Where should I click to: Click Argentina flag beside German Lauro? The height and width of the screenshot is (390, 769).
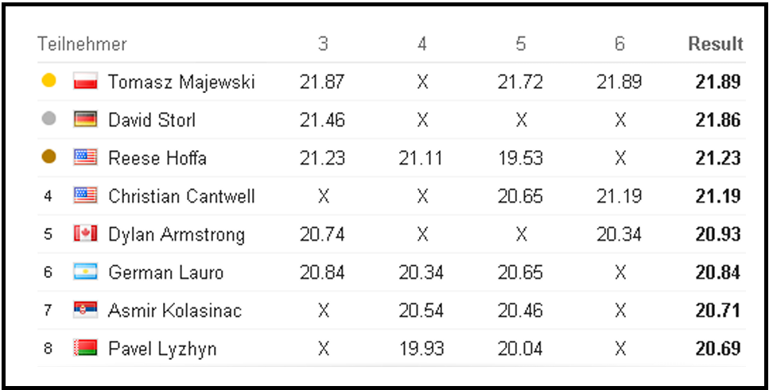point(85,272)
